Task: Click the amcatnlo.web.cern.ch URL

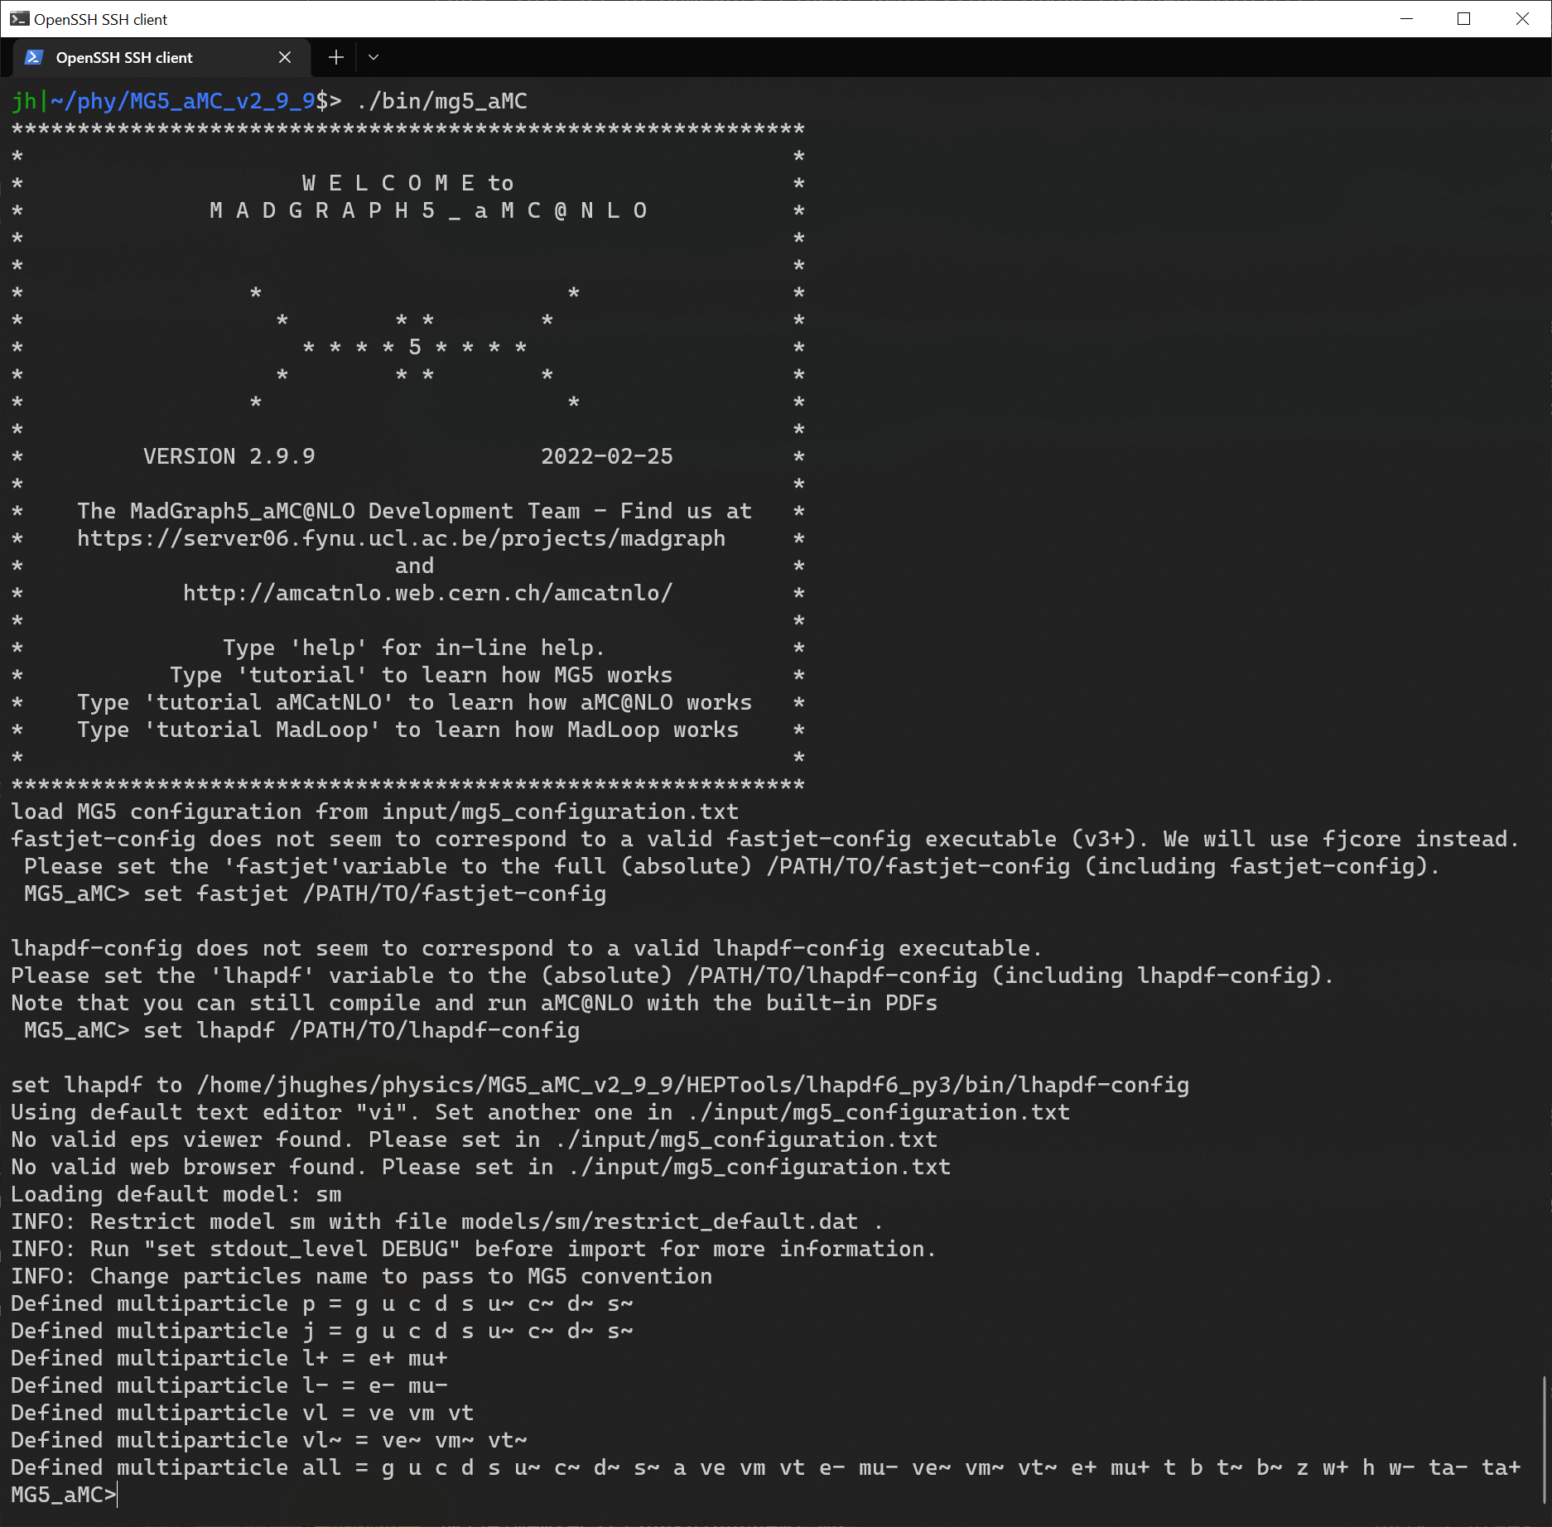Action: pos(428,593)
